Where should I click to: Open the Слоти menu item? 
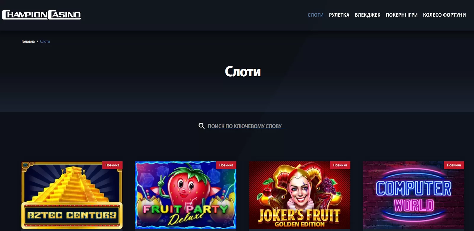pos(316,15)
